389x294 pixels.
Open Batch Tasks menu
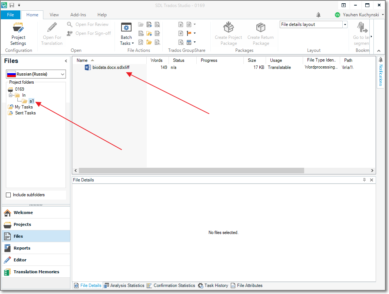127,34
